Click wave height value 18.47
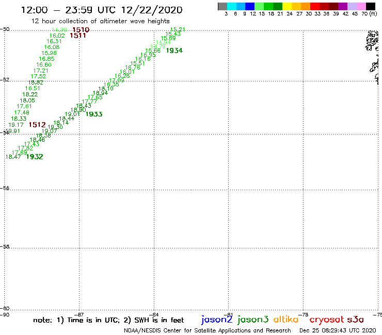 (13, 157)
